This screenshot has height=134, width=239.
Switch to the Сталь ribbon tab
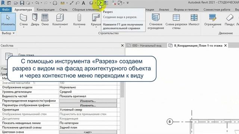tap(63, 10)
